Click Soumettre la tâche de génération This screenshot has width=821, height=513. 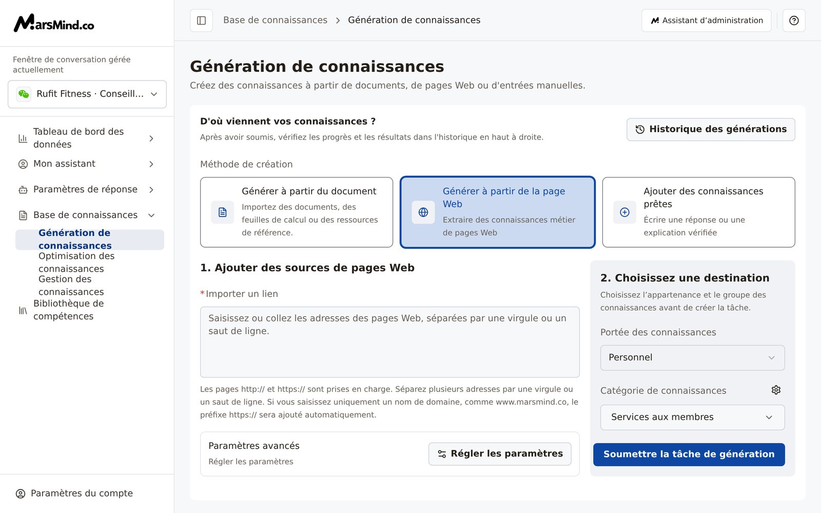[689, 455]
